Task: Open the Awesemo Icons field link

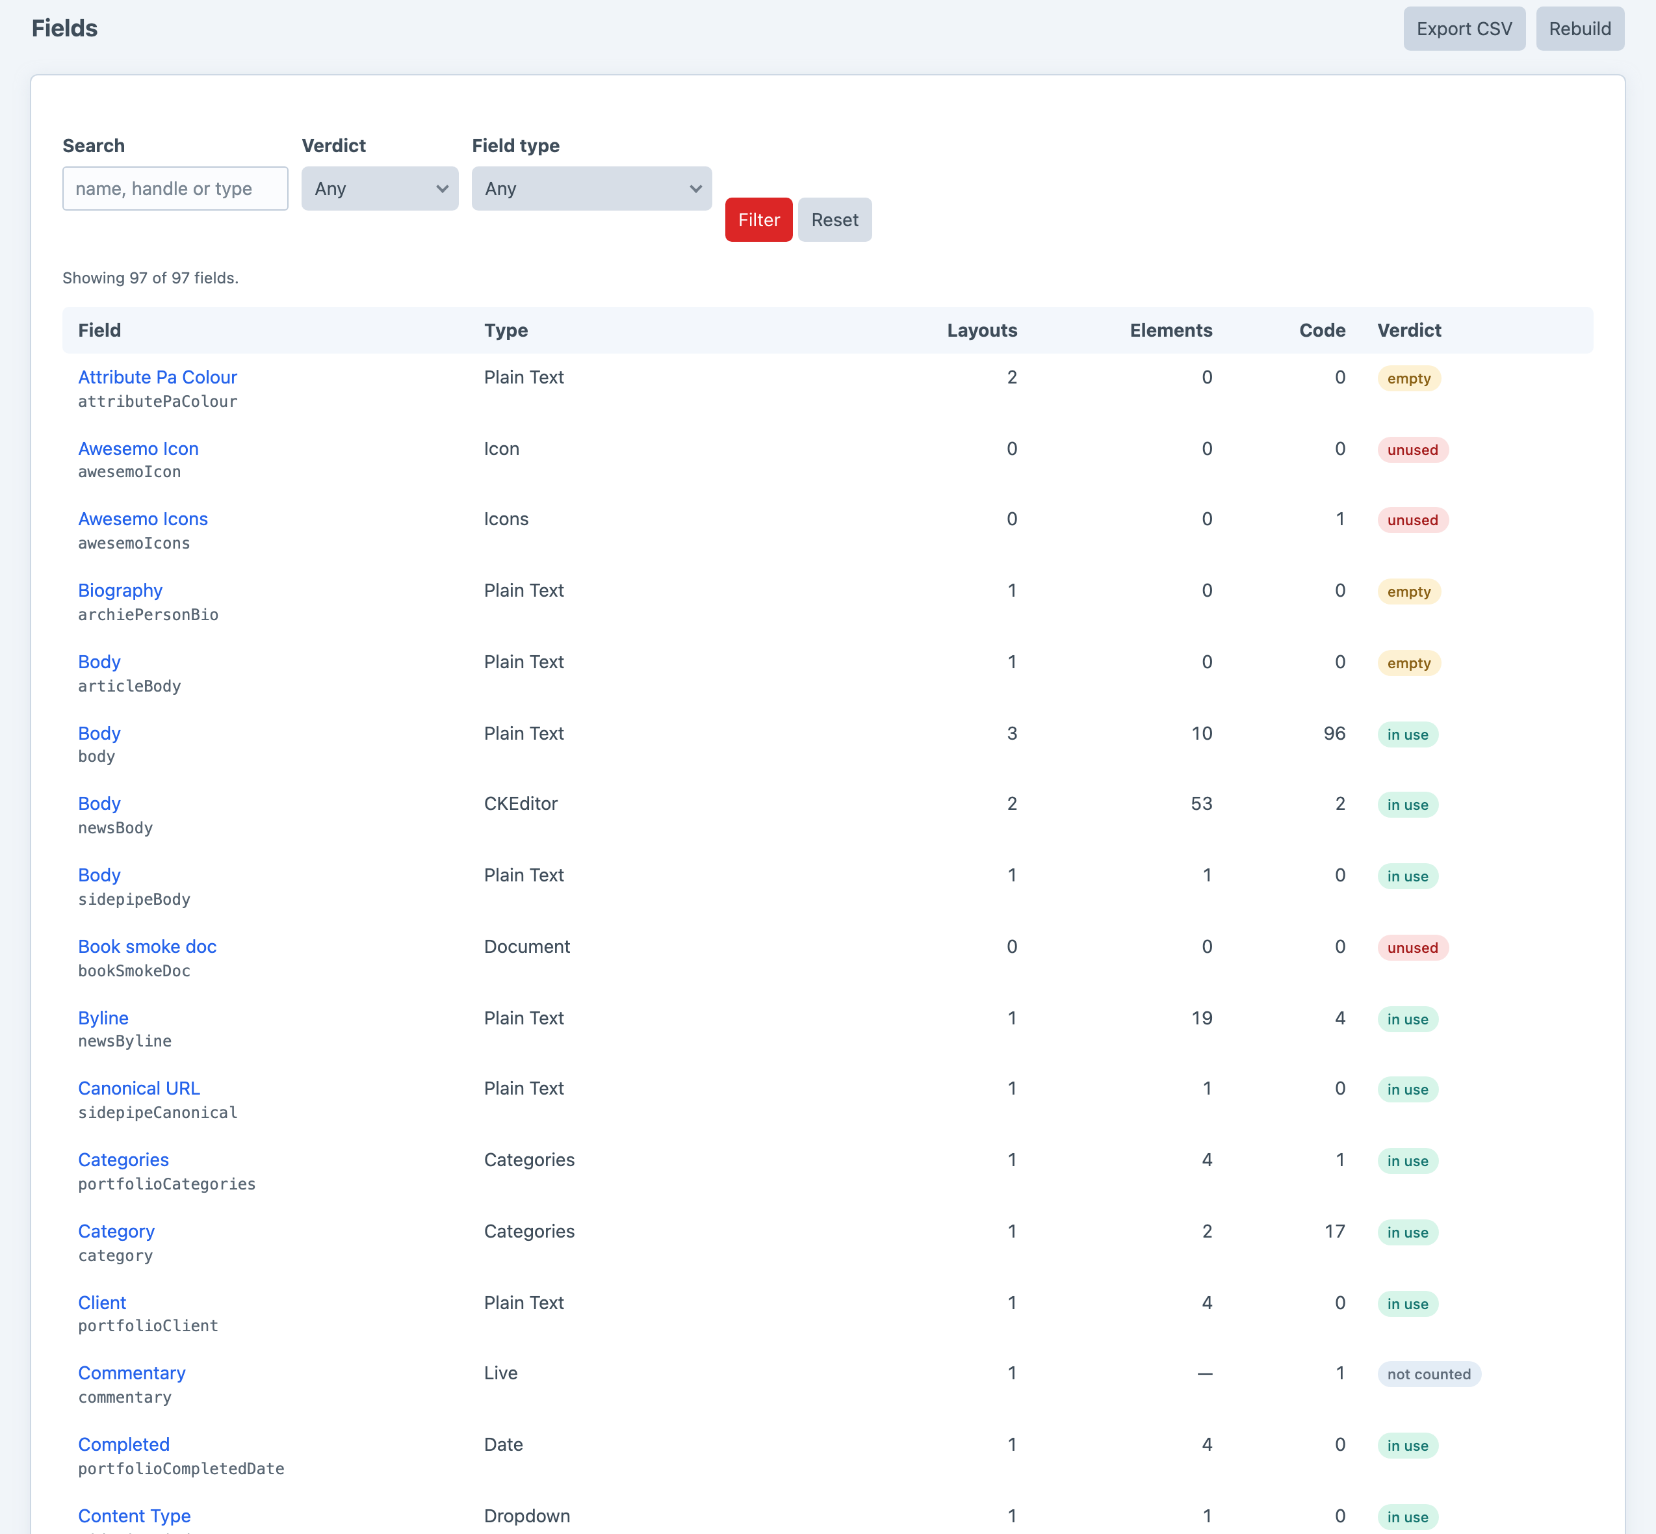Action: 143,519
